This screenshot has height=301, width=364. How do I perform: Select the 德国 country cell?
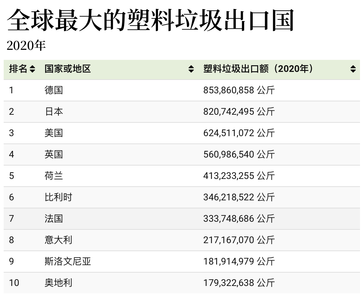coord(54,90)
